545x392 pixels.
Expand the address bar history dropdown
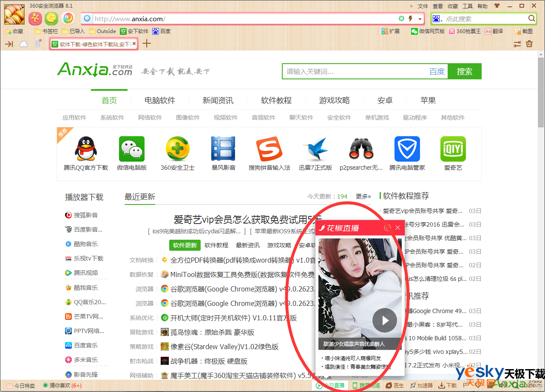420,19
